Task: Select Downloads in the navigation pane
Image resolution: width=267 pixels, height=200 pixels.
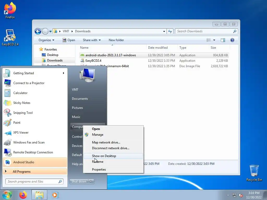Action: pos(55,60)
